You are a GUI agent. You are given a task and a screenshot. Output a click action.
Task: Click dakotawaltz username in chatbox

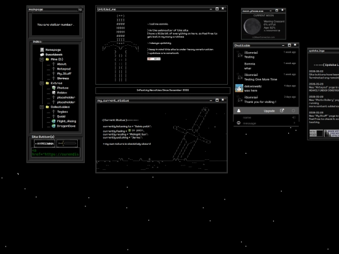pos(253,86)
